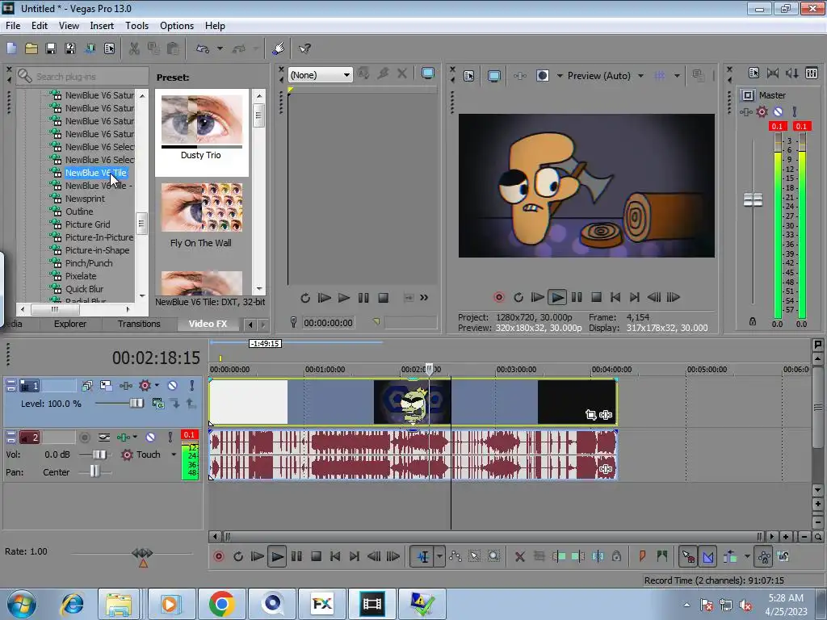Click Stop on the main timeline transport bar
The width and height of the screenshot is (827, 620).
pos(316,556)
